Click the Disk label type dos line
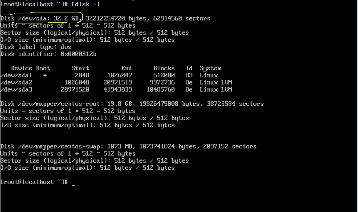The image size is (358, 212). coord(36,47)
